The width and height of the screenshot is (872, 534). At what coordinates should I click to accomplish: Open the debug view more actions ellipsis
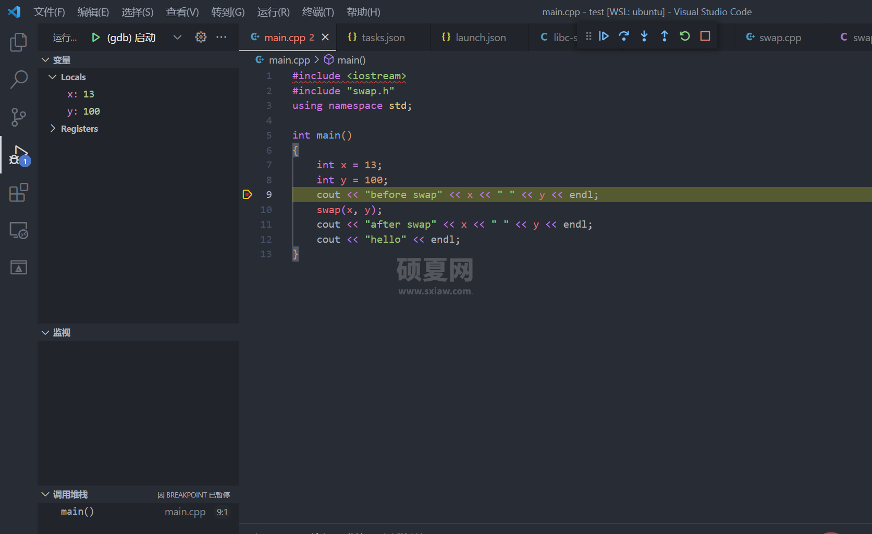click(222, 38)
